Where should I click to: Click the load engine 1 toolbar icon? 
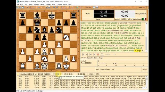[31, 7]
